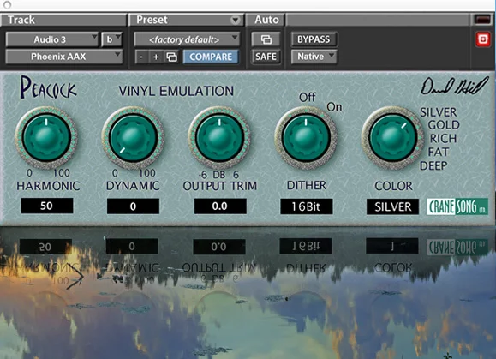Image resolution: width=496 pixels, height=359 pixels.
Task: Copy preset settings icon next to plus
Action: (x=171, y=57)
